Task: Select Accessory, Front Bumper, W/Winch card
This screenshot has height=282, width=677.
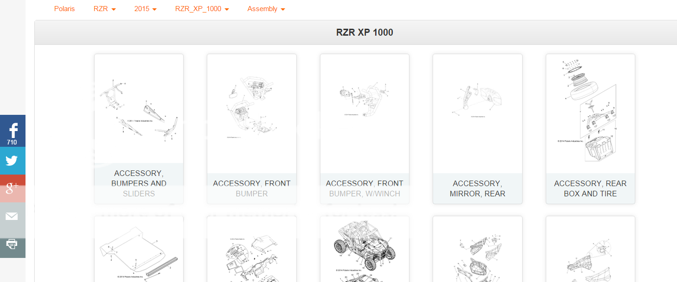Action: click(x=364, y=129)
